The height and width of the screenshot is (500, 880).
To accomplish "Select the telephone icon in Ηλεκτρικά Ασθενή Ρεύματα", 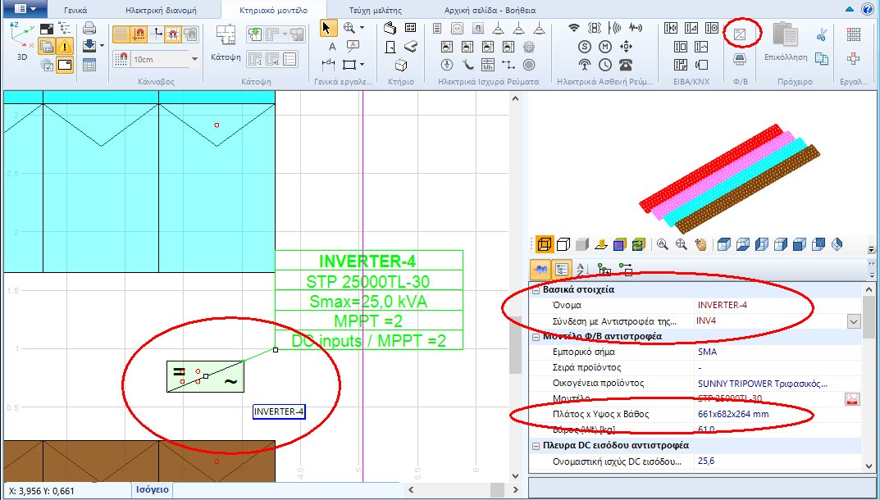I will 626,65.
